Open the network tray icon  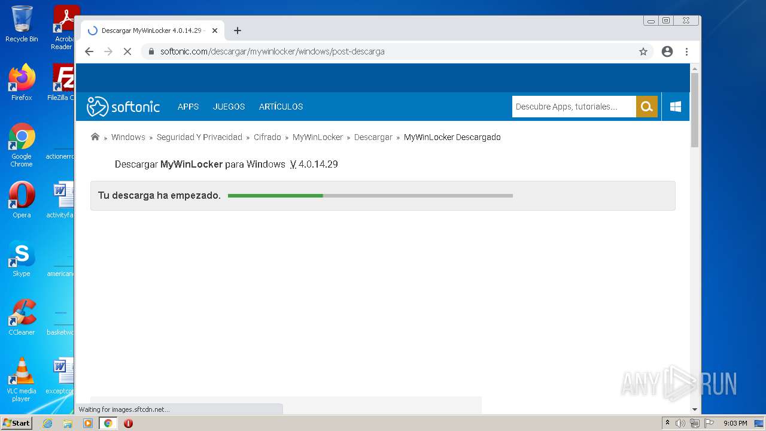pos(694,423)
